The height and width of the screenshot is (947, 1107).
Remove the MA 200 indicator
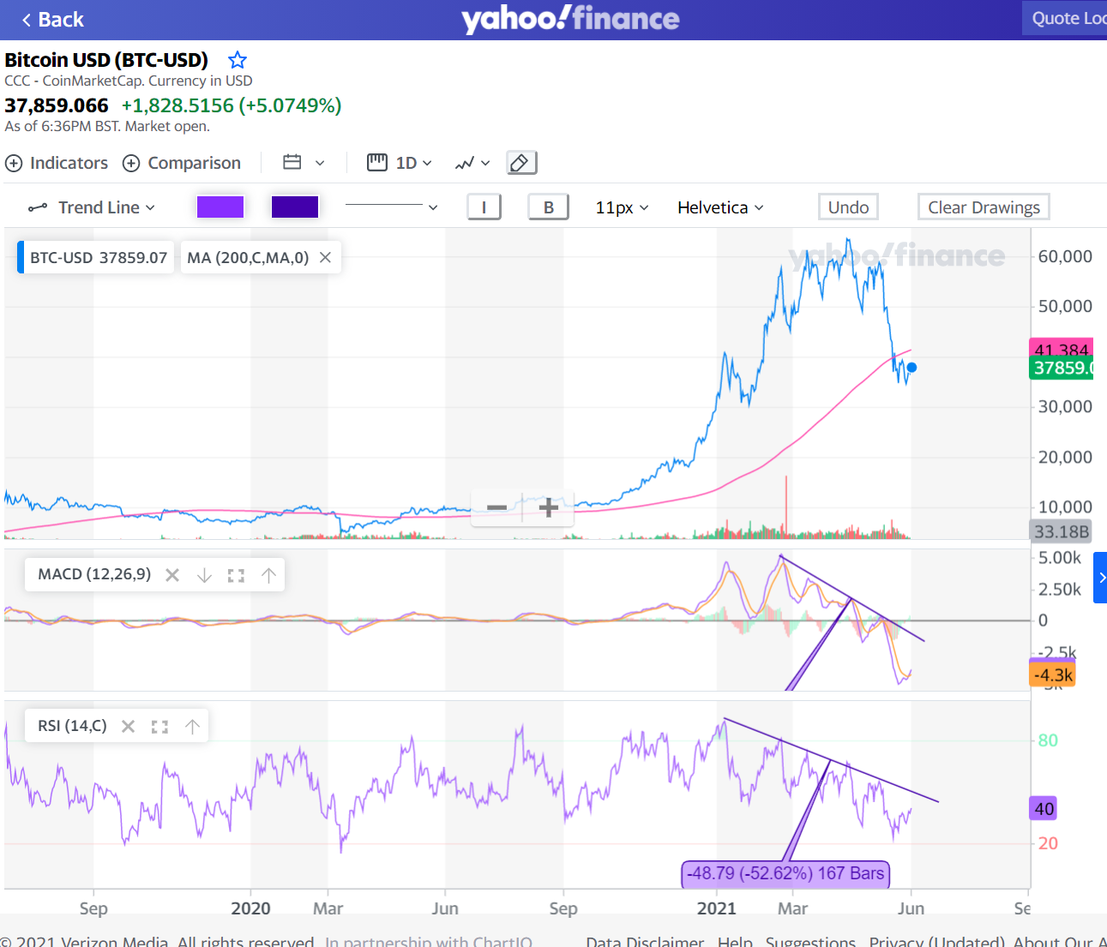[326, 257]
